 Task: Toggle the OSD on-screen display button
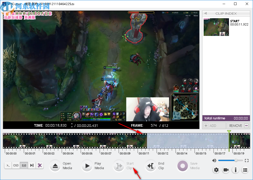click(16, 165)
